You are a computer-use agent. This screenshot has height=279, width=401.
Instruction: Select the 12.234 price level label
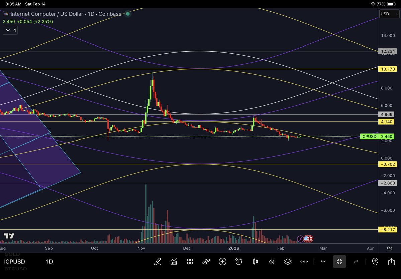click(388, 51)
